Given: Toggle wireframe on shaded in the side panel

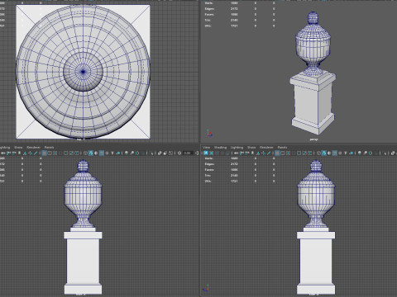Looking at the screenshot, I should [x=334, y=153].
